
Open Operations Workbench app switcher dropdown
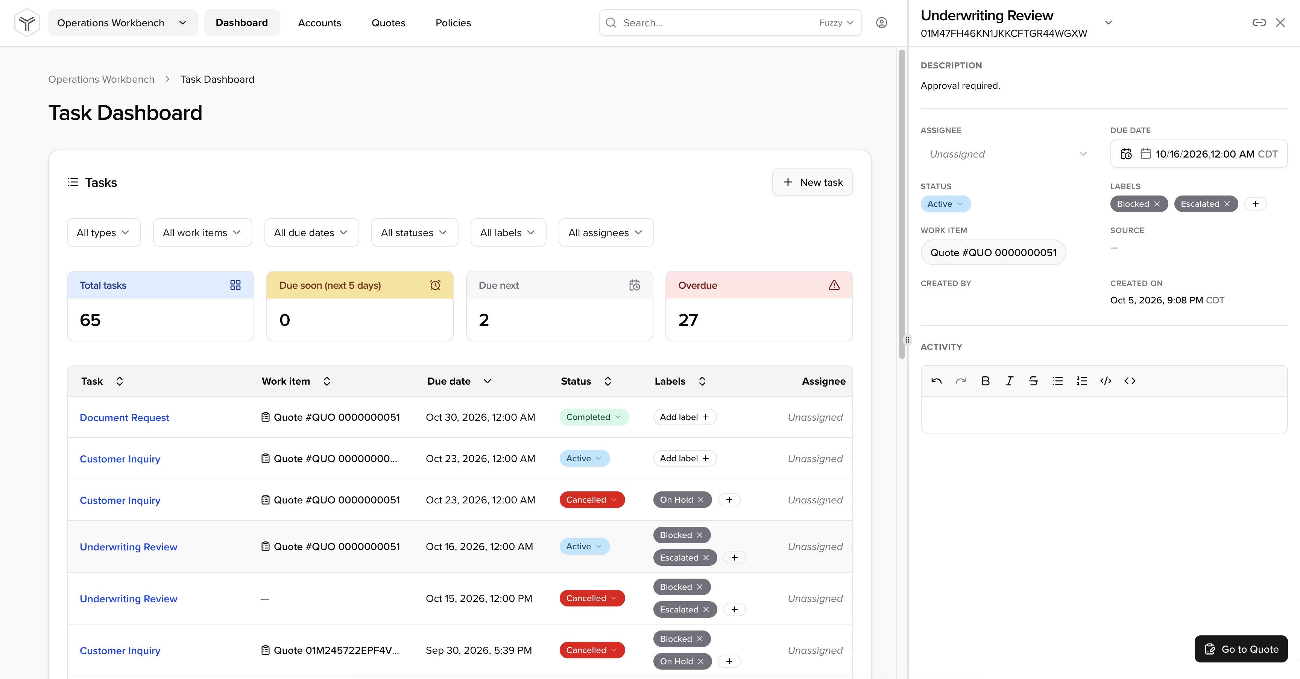click(123, 23)
